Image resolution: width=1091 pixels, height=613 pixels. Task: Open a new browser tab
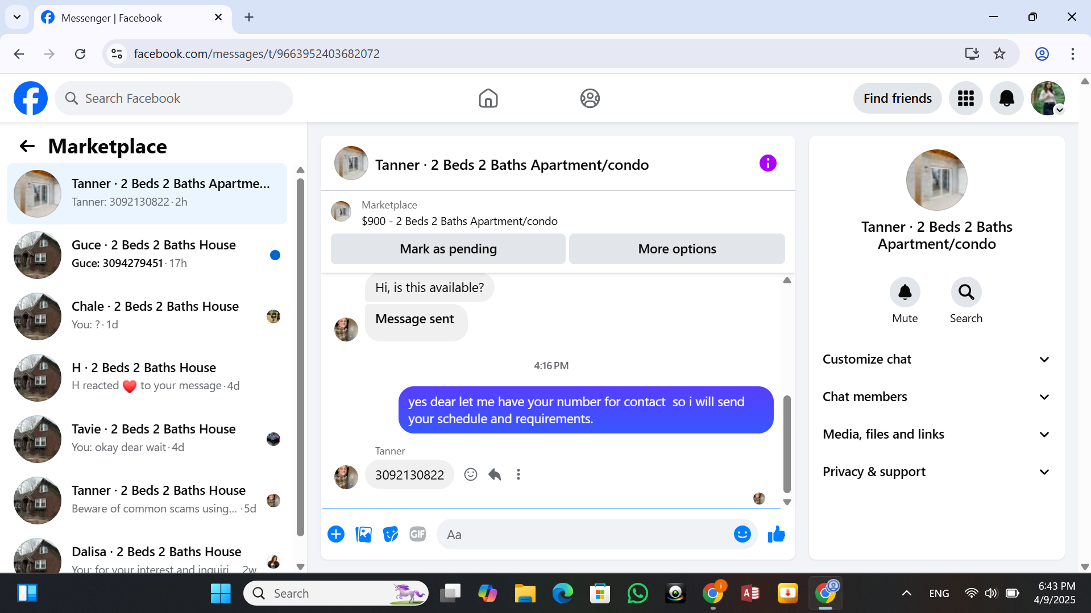tap(249, 17)
